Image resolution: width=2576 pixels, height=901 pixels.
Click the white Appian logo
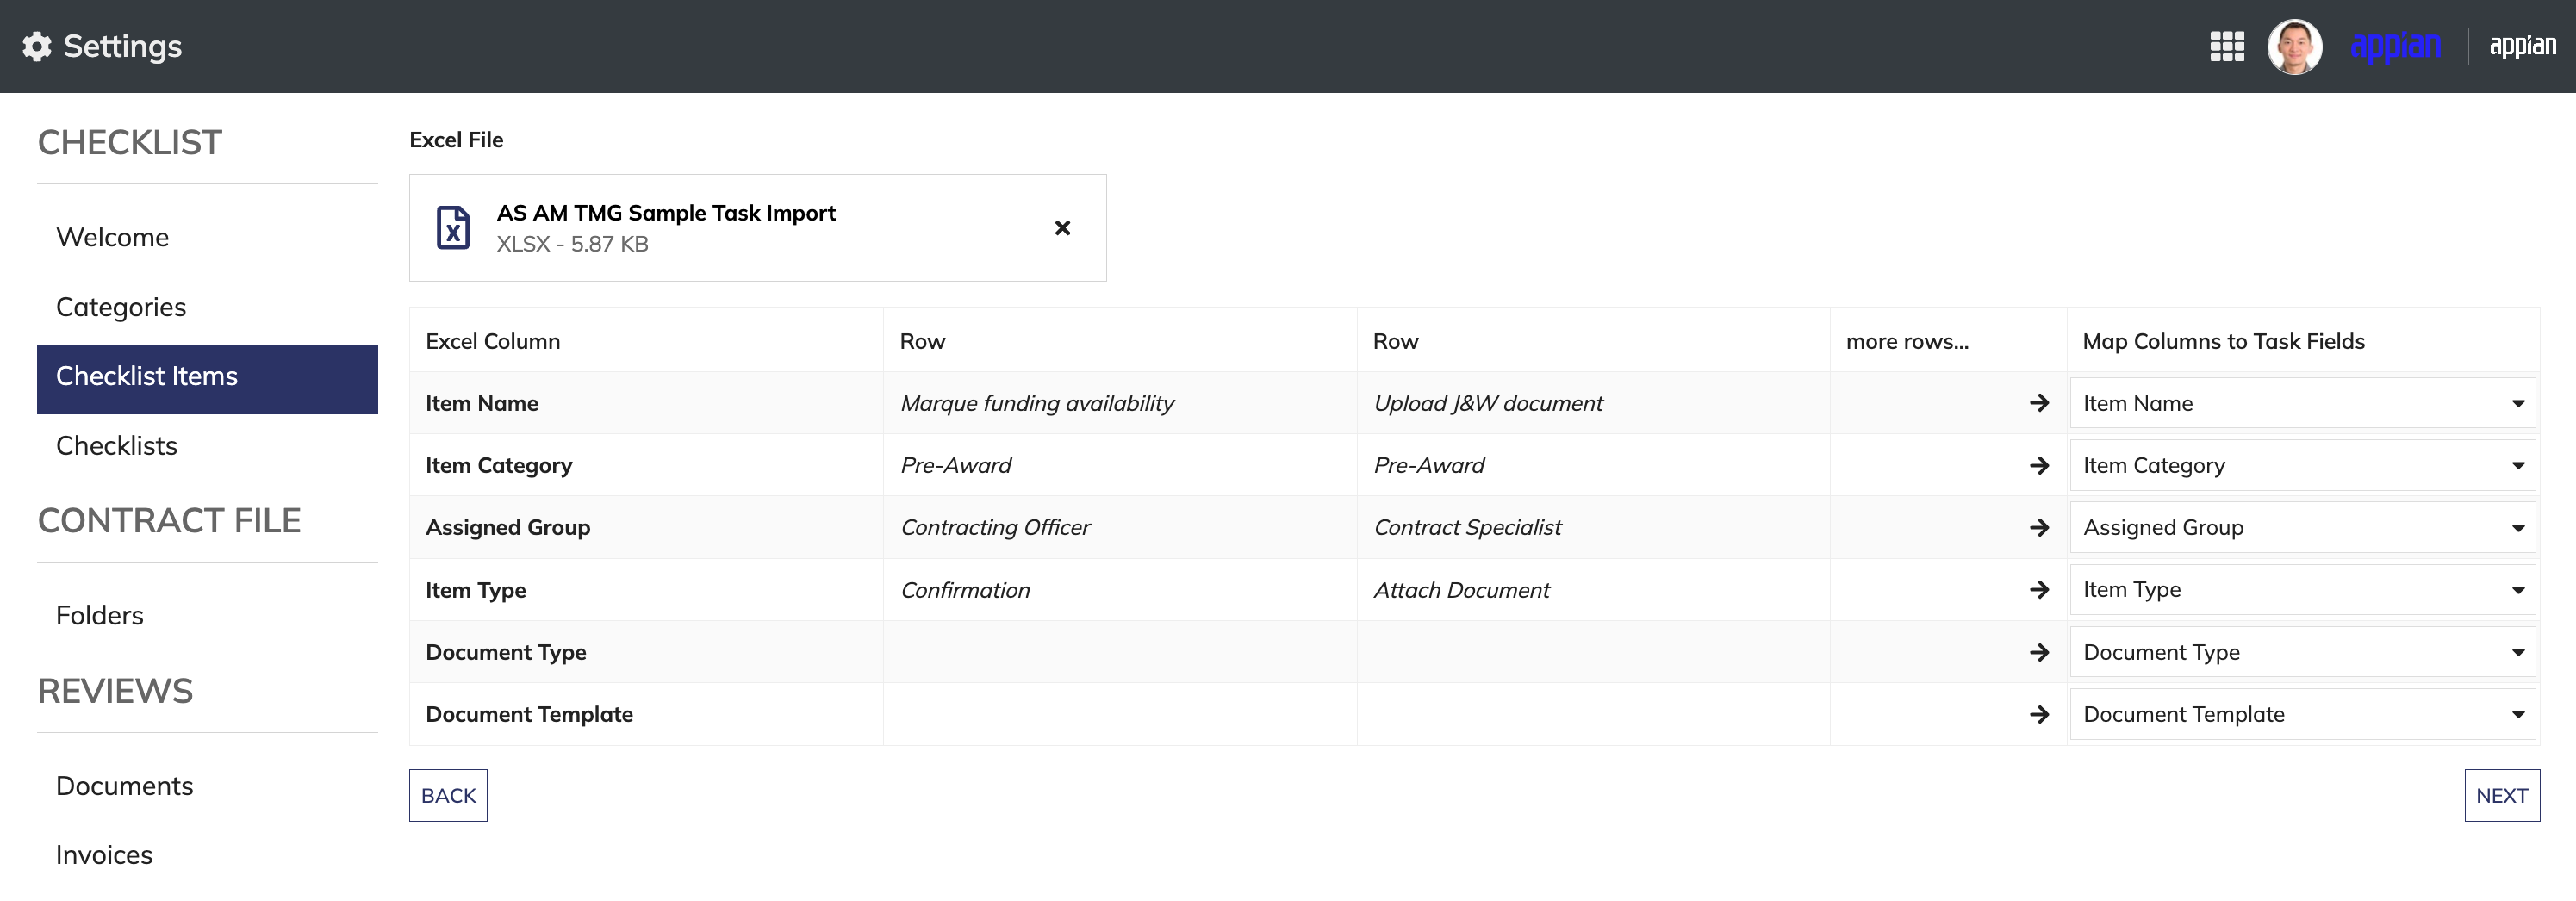(2523, 46)
